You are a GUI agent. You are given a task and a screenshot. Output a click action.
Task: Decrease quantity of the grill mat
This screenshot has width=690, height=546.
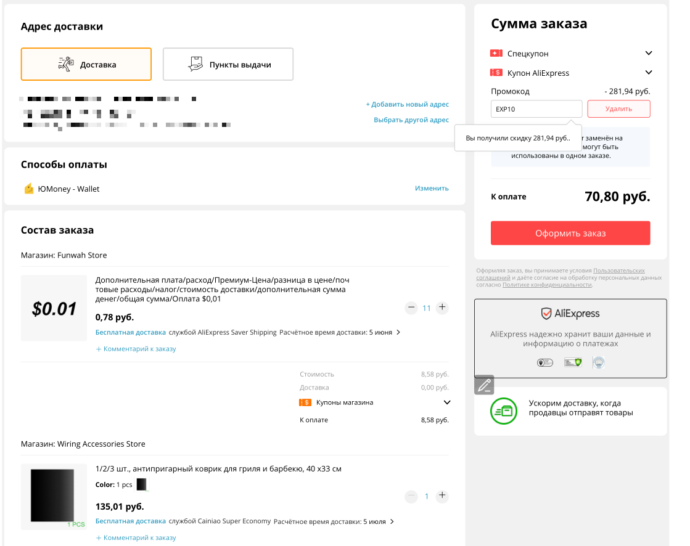point(411,496)
